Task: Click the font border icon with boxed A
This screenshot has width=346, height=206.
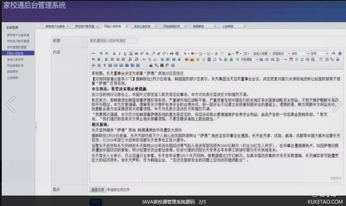Action: 131,54
